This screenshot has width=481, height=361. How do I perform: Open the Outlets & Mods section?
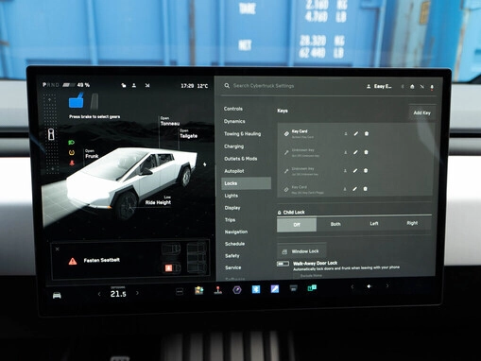click(x=240, y=159)
